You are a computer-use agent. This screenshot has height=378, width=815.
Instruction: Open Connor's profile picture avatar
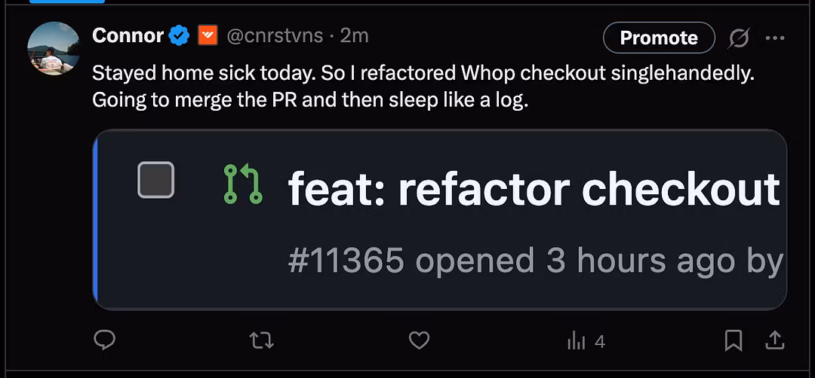click(x=54, y=48)
